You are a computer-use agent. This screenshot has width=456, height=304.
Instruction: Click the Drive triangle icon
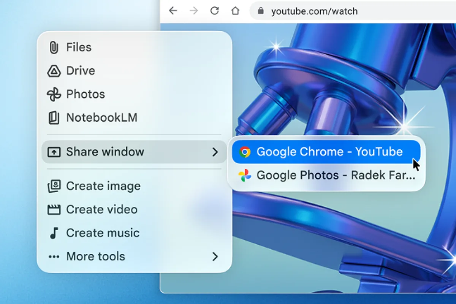click(x=54, y=71)
